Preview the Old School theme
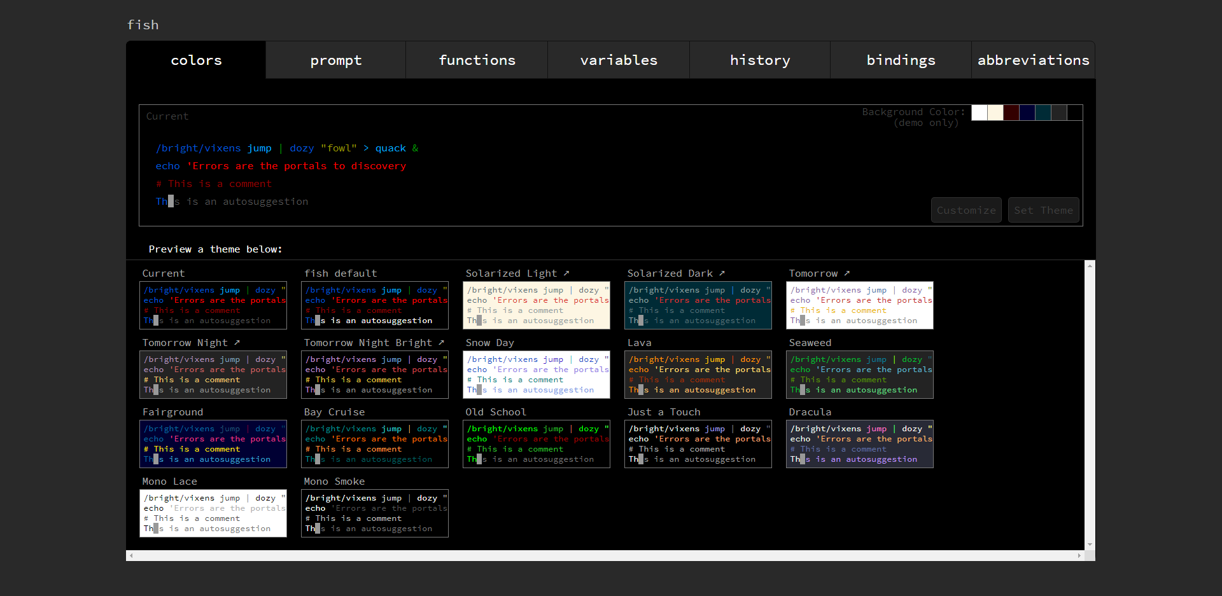 (537, 444)
